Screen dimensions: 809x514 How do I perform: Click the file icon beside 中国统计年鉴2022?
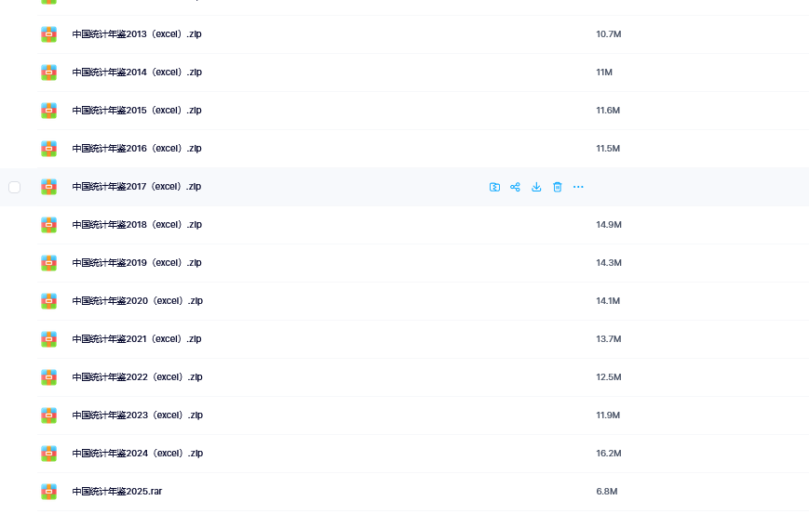[x=49, y=377]
